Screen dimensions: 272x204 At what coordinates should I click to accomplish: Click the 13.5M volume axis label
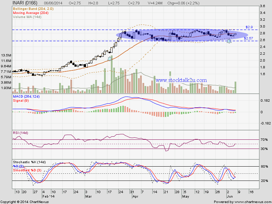point(6,55)
